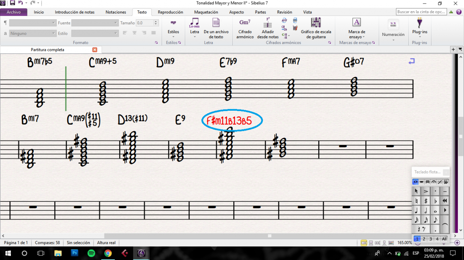Expand Formato group dialog launcher
This screenshot has width=464, height=260.
[156, 42]
